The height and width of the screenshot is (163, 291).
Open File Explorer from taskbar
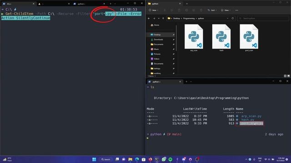[x=130, y=159]
